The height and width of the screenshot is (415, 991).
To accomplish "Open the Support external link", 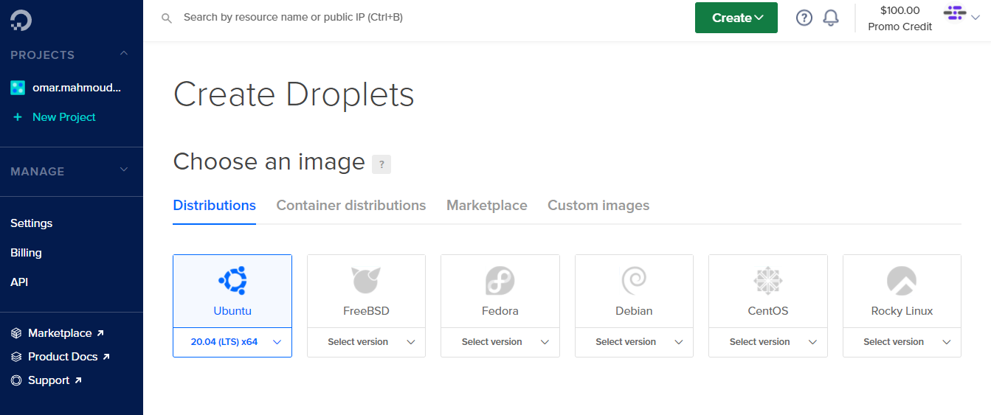I will click(55, 380).
